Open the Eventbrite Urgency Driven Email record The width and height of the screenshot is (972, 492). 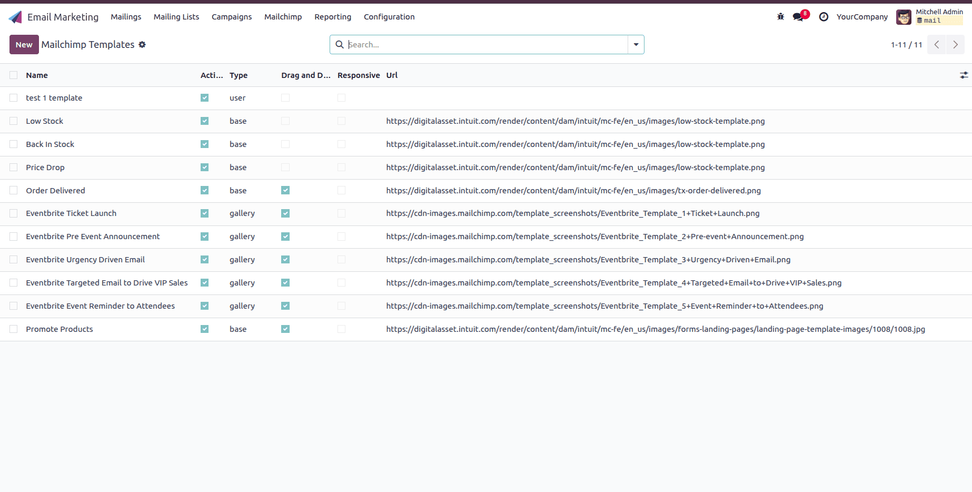85,260
